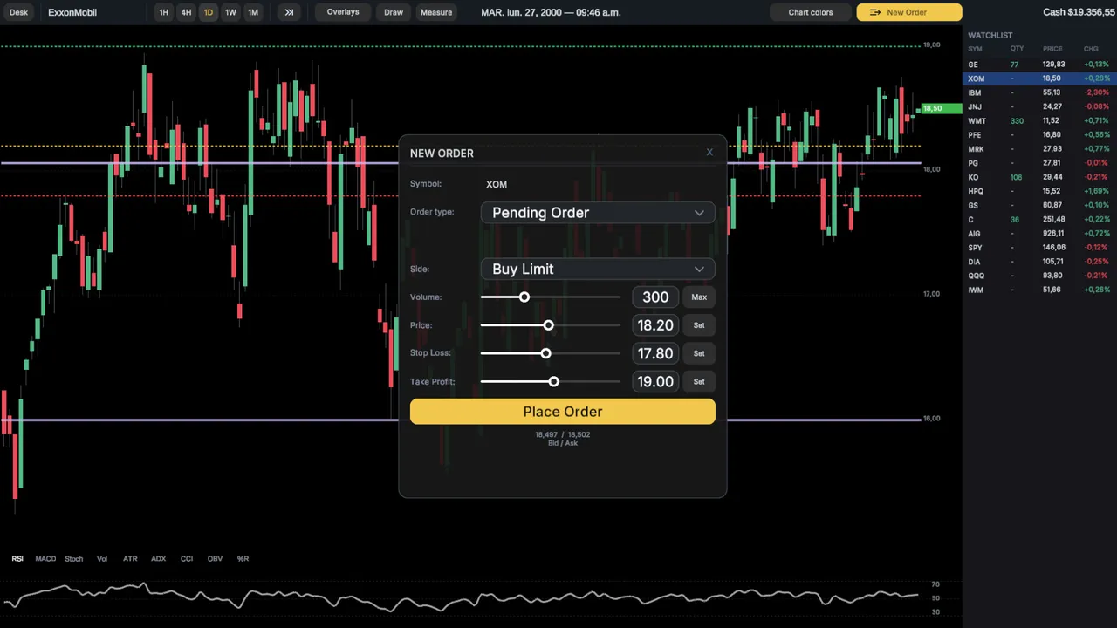The height and width of the screenshot is (628, 1117).
Task: Click the PRICE column header in watchlist
Action: coord(1052,49)
